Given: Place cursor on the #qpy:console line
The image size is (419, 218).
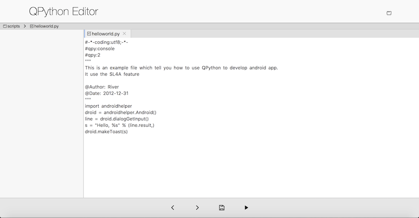Looking at the screenshot, I should click(100, 48).
